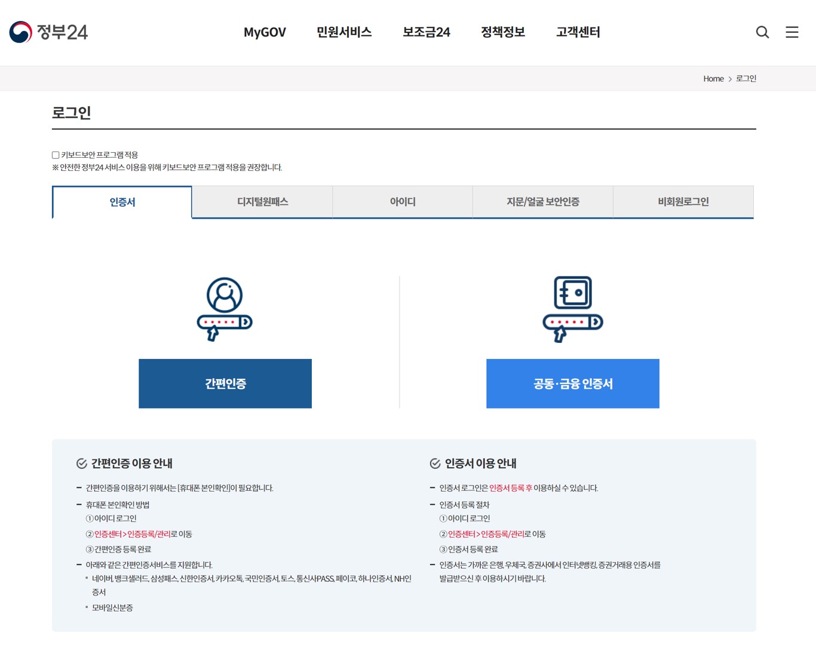Open the 보조금24 menu
Viewport: 816px width, 645px height.
pos(426,32)
